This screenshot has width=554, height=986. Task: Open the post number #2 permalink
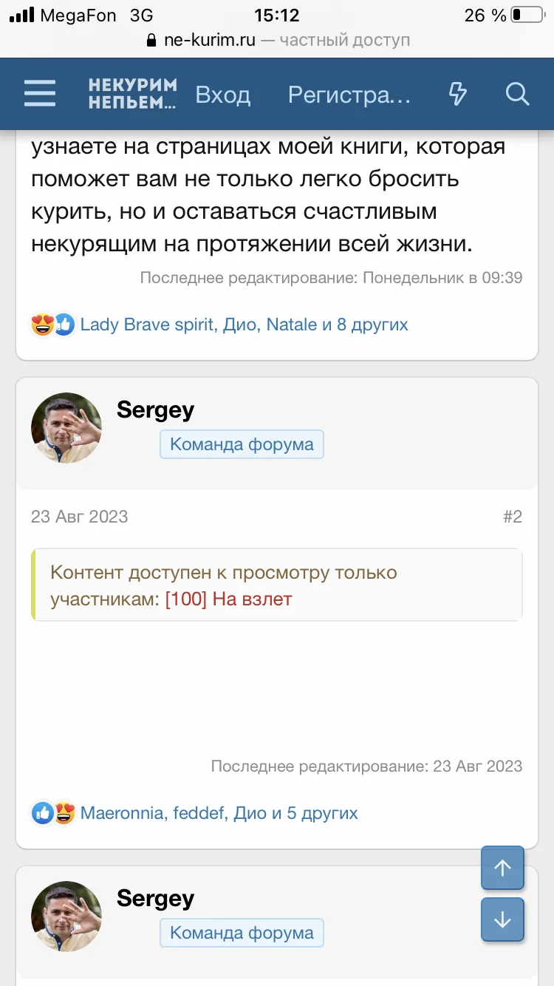coord(513,517)
